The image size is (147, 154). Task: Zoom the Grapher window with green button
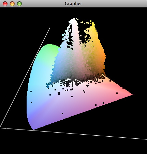pyautogui.click(x=19, y=4)
